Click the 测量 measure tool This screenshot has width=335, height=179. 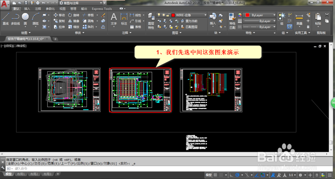[299, 19]
